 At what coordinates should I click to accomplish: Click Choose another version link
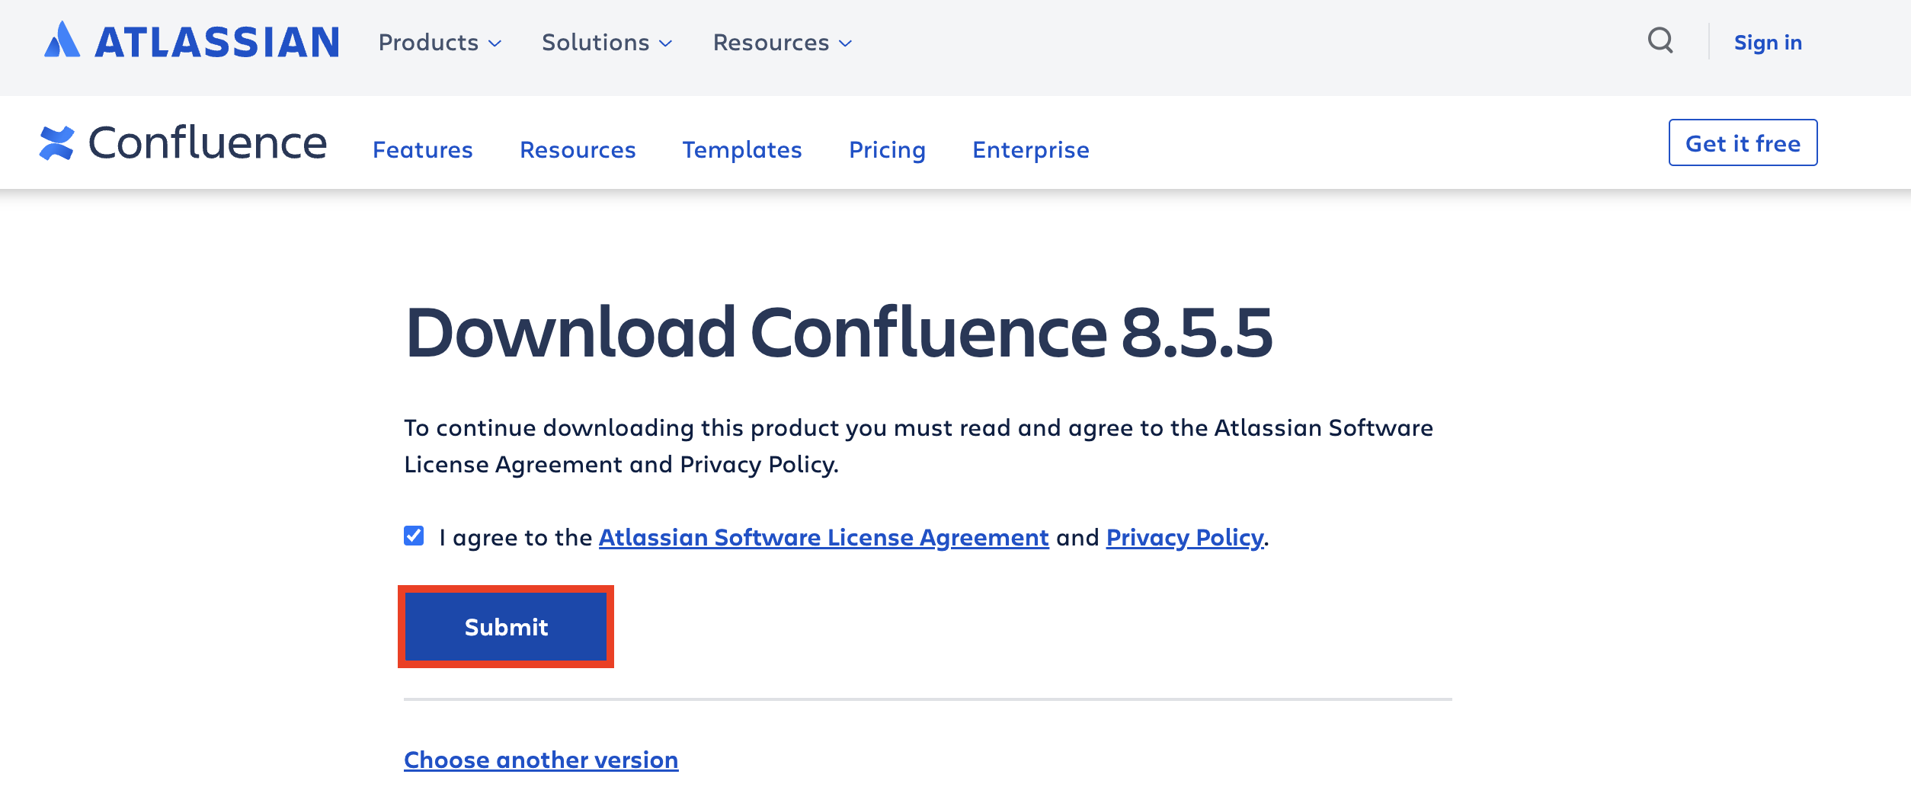point(541,760)
